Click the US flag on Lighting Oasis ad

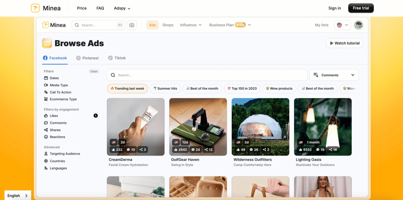coord(301,142)
